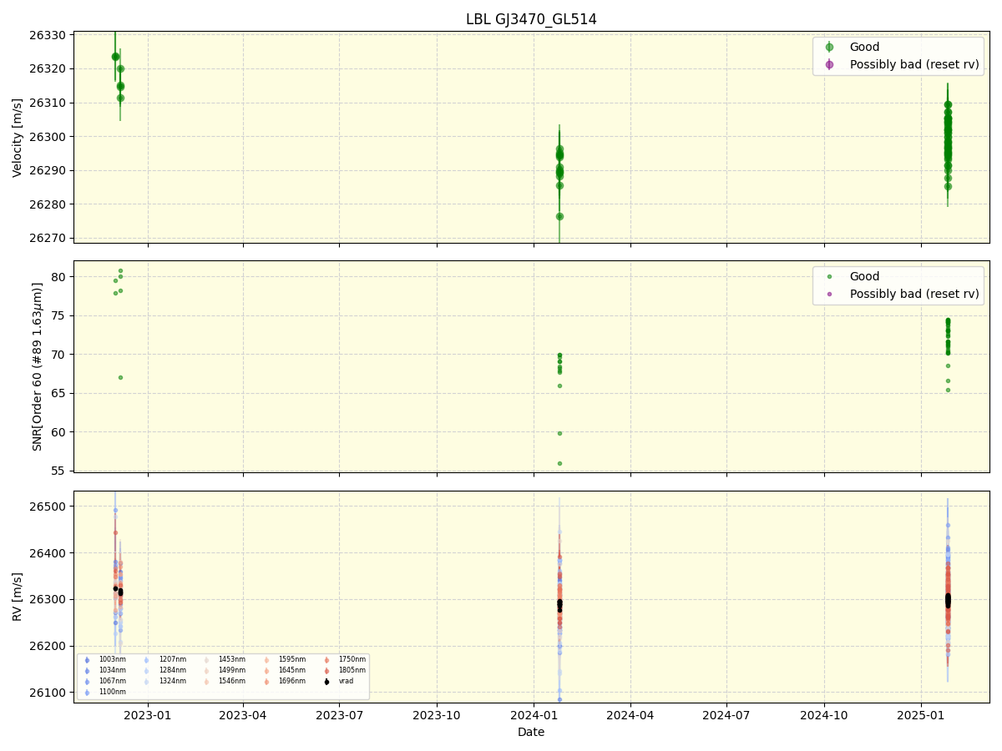Click 'Possibly bad (reset rv)' in SNR panel legend
1002x751 pixels.
pos(914,294)
